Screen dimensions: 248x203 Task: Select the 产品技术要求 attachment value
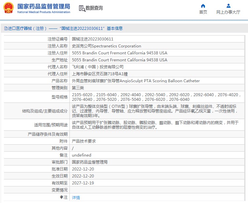point(84,141)
